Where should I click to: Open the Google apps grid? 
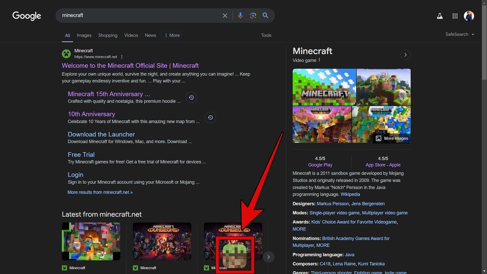[x=455, y=16]
